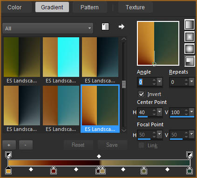Select the Rectangular gradient style icon

tap(190, 37)
